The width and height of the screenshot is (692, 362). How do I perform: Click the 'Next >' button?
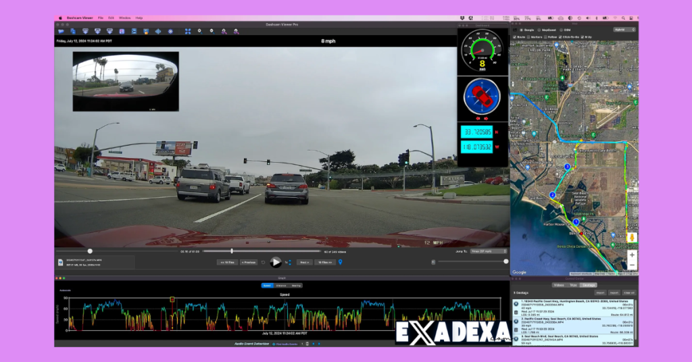click(304, 262)
